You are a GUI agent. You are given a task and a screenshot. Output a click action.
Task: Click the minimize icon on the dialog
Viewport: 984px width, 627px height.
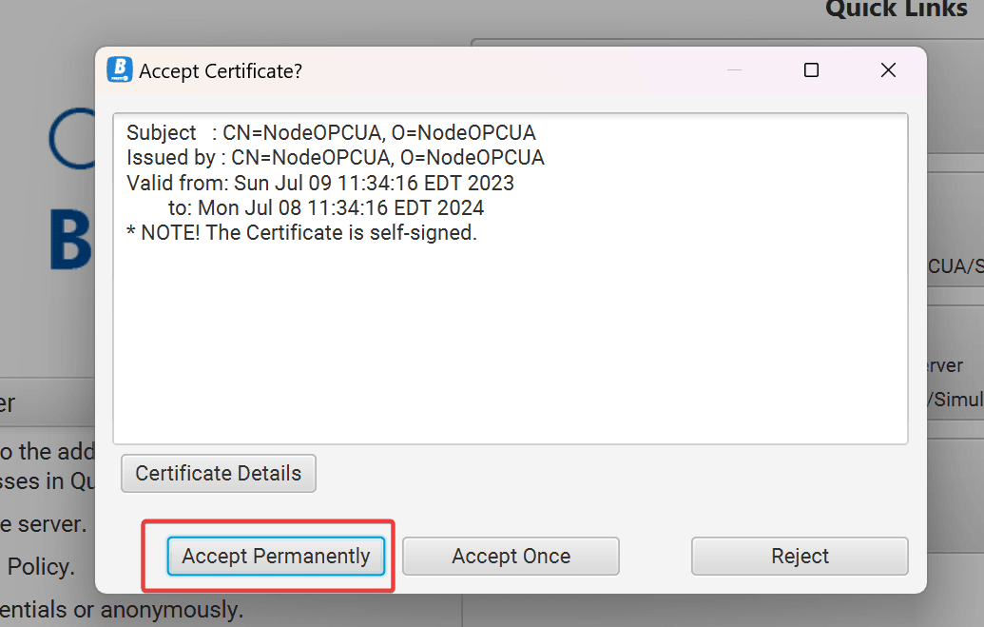click(x=733, y=69)
